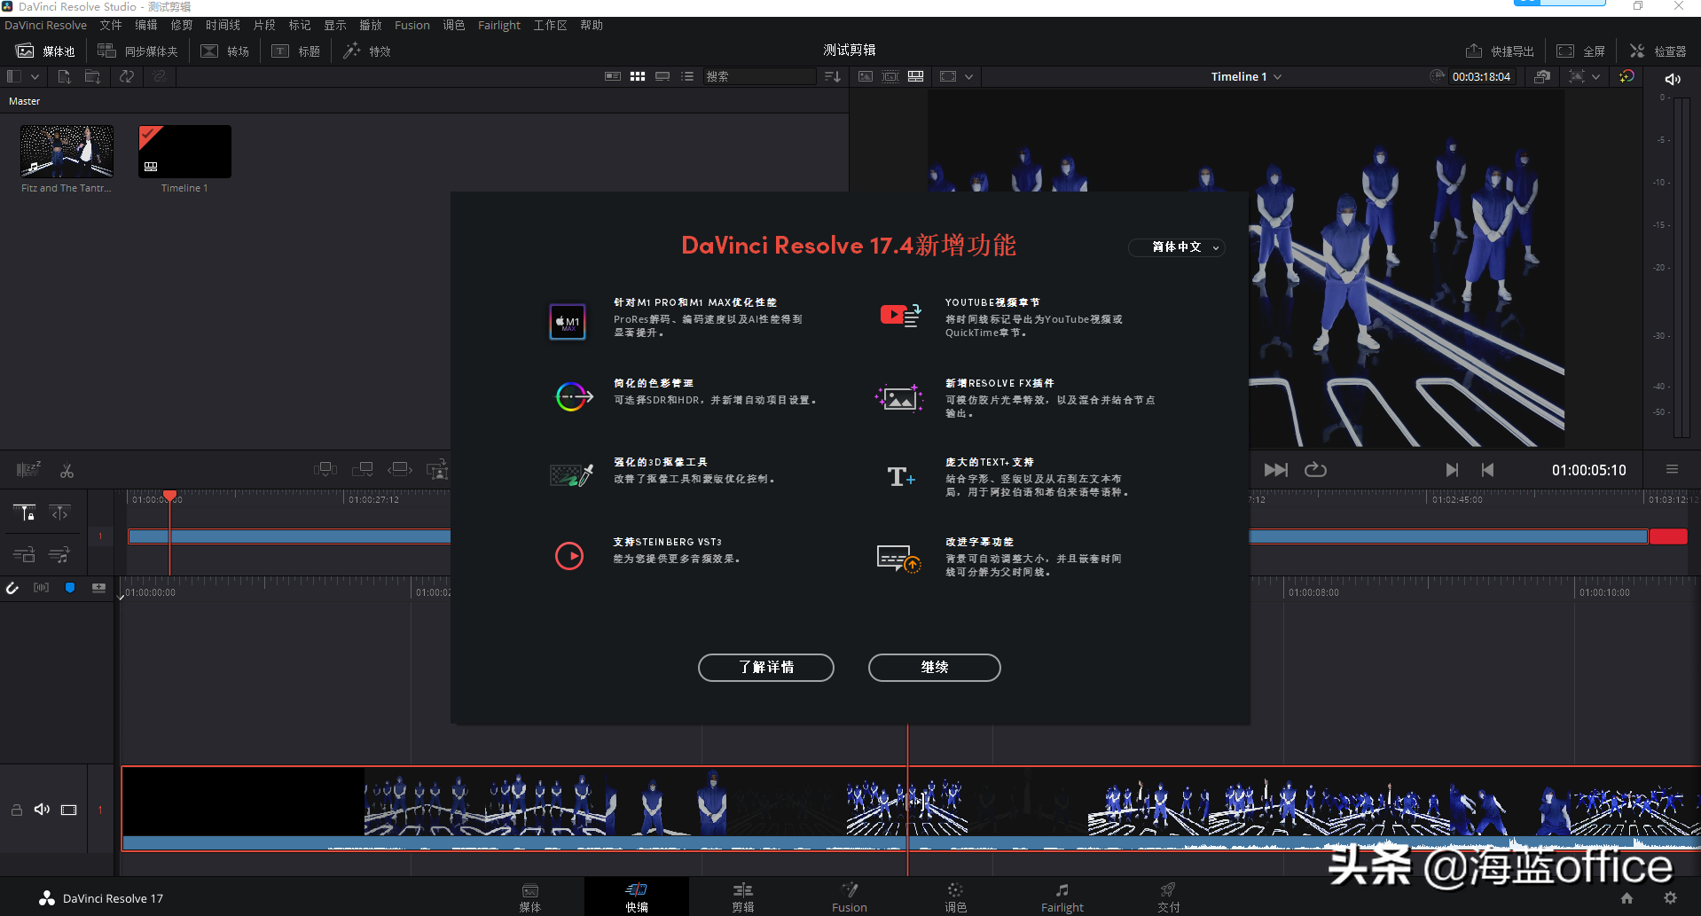Select source clip viewer mode
Viewport: 1701px width, 916px height.
tap(866, 77)
